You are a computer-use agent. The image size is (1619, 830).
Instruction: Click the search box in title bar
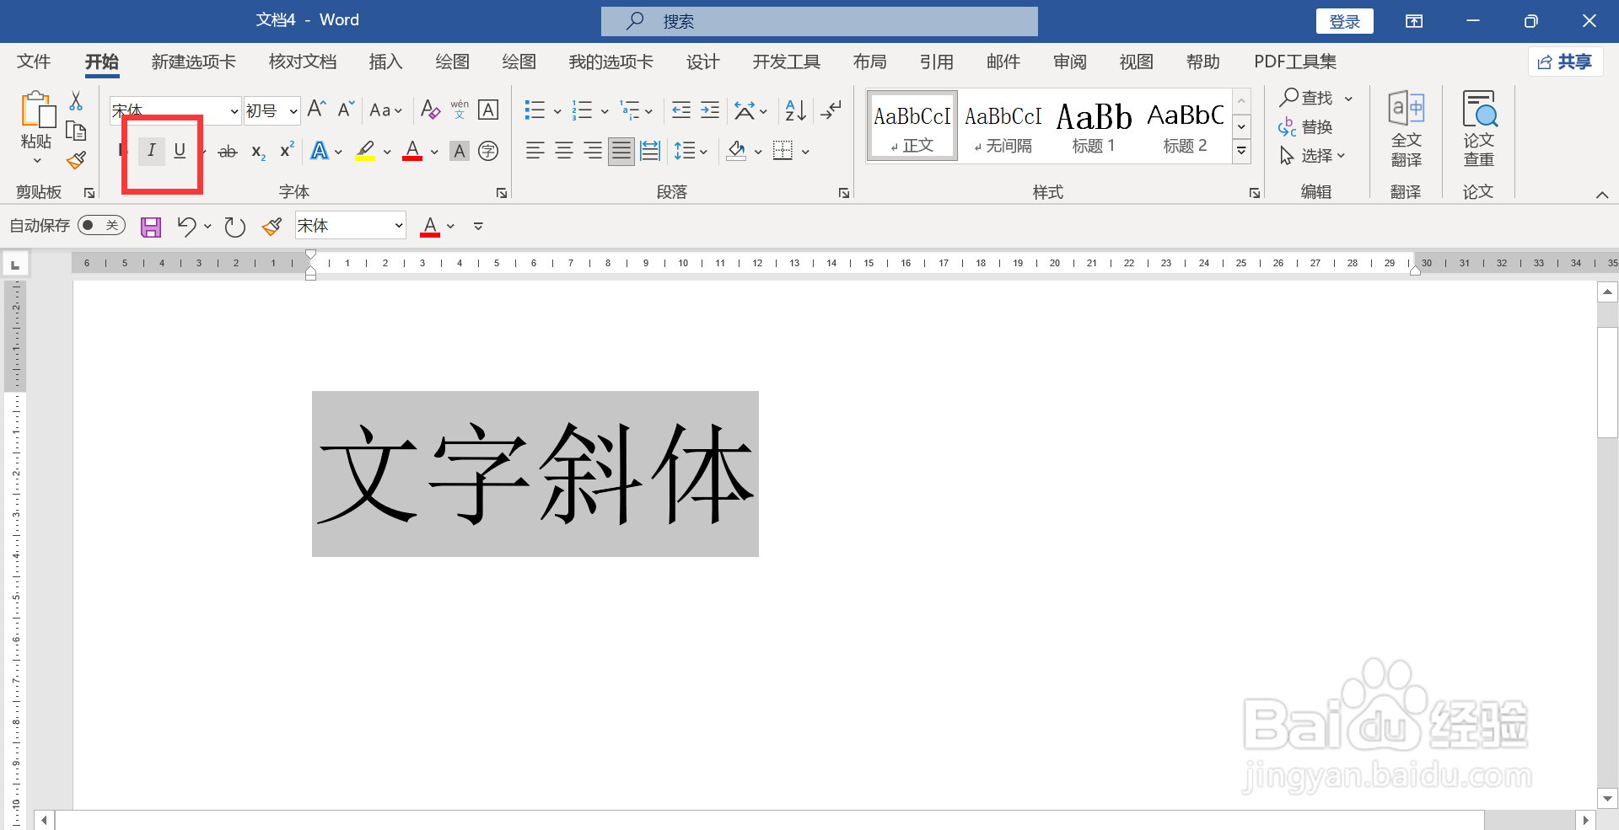click(x=819, y=21)
